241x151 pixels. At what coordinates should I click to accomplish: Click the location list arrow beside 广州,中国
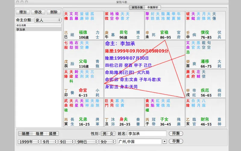[164, 141]
